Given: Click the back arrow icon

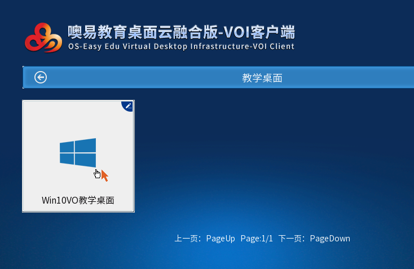Looking at the screenshot, I should tap(41, 77).
